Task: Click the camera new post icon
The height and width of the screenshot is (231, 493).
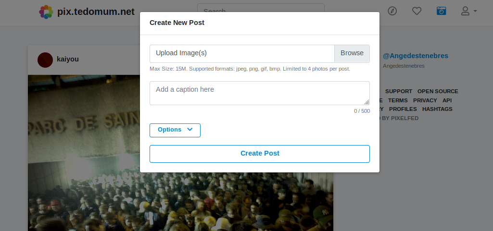Action: click(x=441, y=11)
